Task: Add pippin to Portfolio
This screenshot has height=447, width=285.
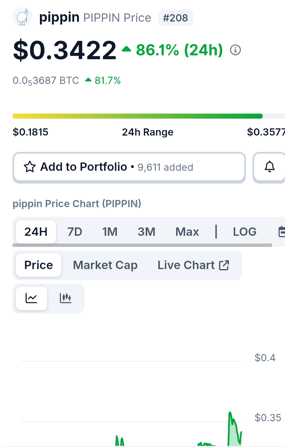Action: click(x=129, y=167)
